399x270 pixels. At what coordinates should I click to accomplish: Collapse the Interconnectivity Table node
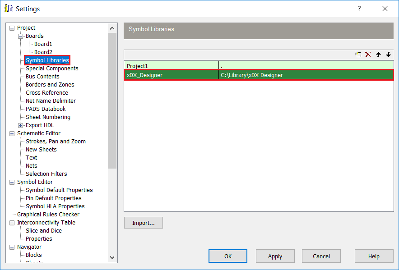(12, 223)
